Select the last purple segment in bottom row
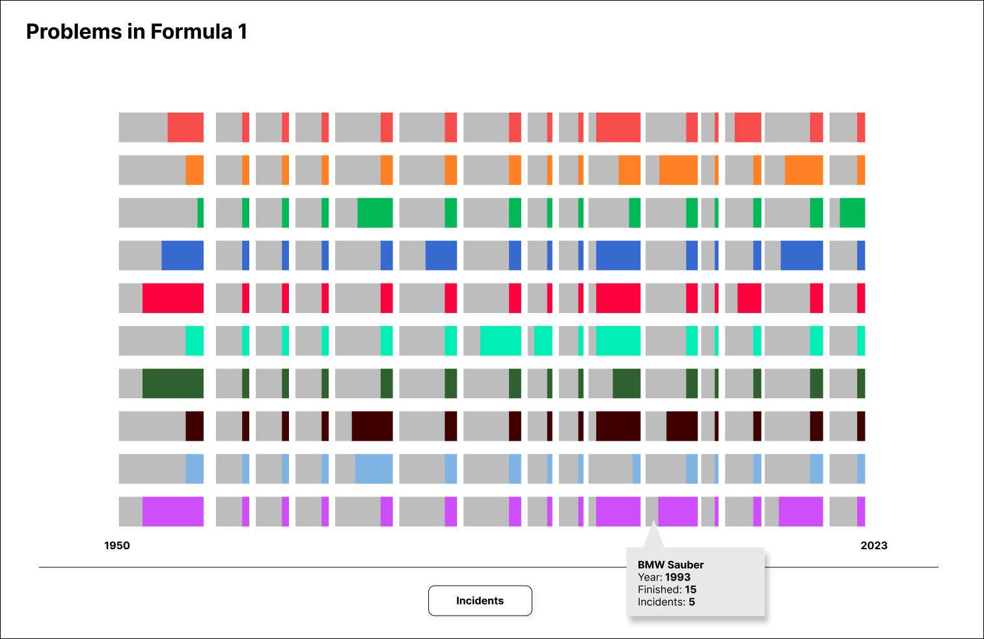The width and height of the screenshot is (984, 639). click(x=861, y=511)
